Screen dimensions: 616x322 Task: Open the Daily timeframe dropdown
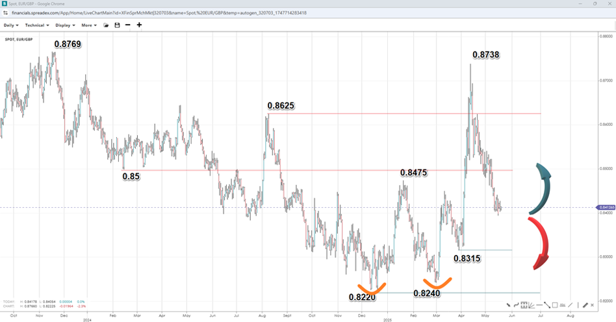[11, 25]
